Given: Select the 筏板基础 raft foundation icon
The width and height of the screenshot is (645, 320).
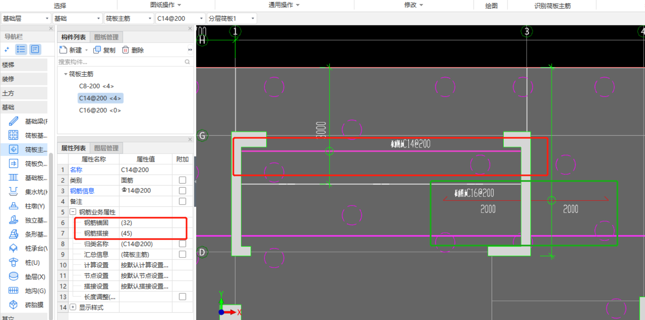Looking at the screenshot, I should coord(13,135).
